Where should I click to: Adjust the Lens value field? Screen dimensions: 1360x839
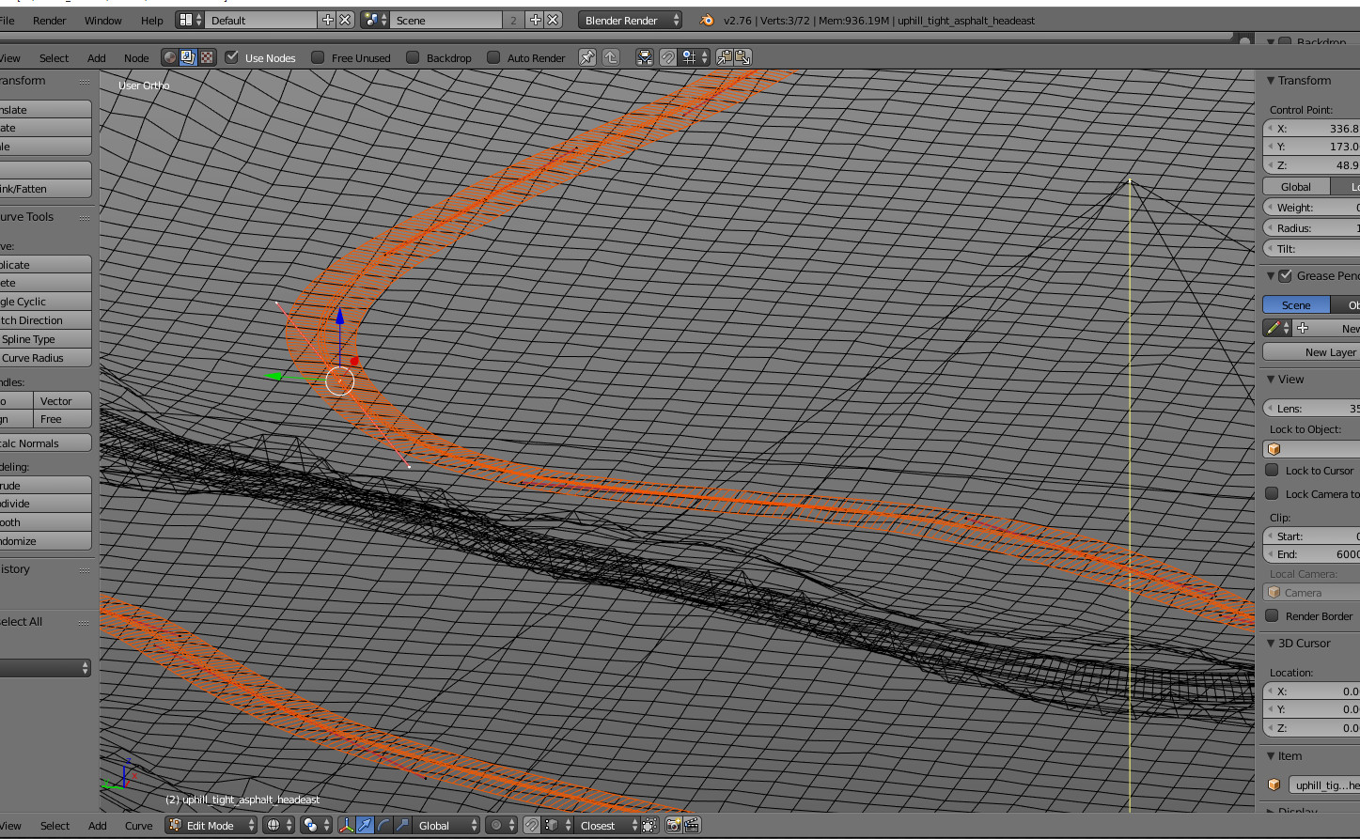(x=1311, y=408)
